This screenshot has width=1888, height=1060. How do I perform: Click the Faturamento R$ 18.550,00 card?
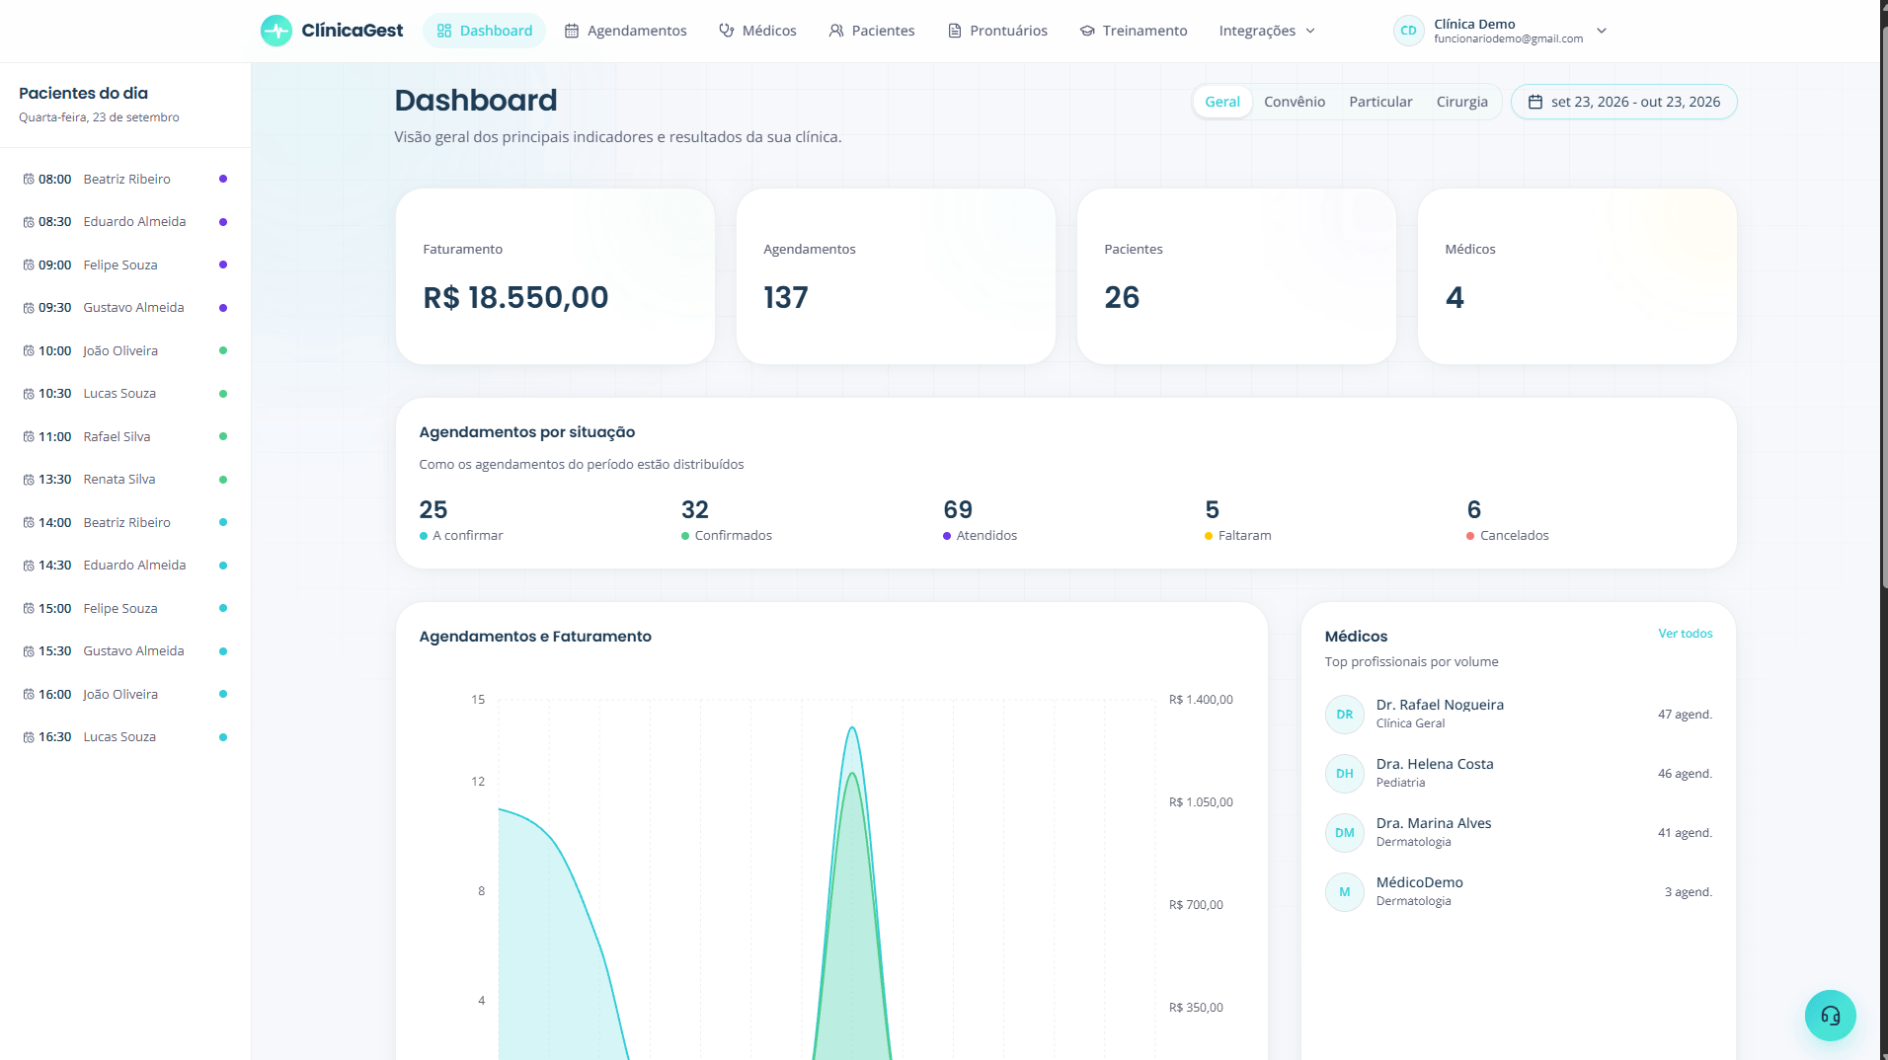555,276
